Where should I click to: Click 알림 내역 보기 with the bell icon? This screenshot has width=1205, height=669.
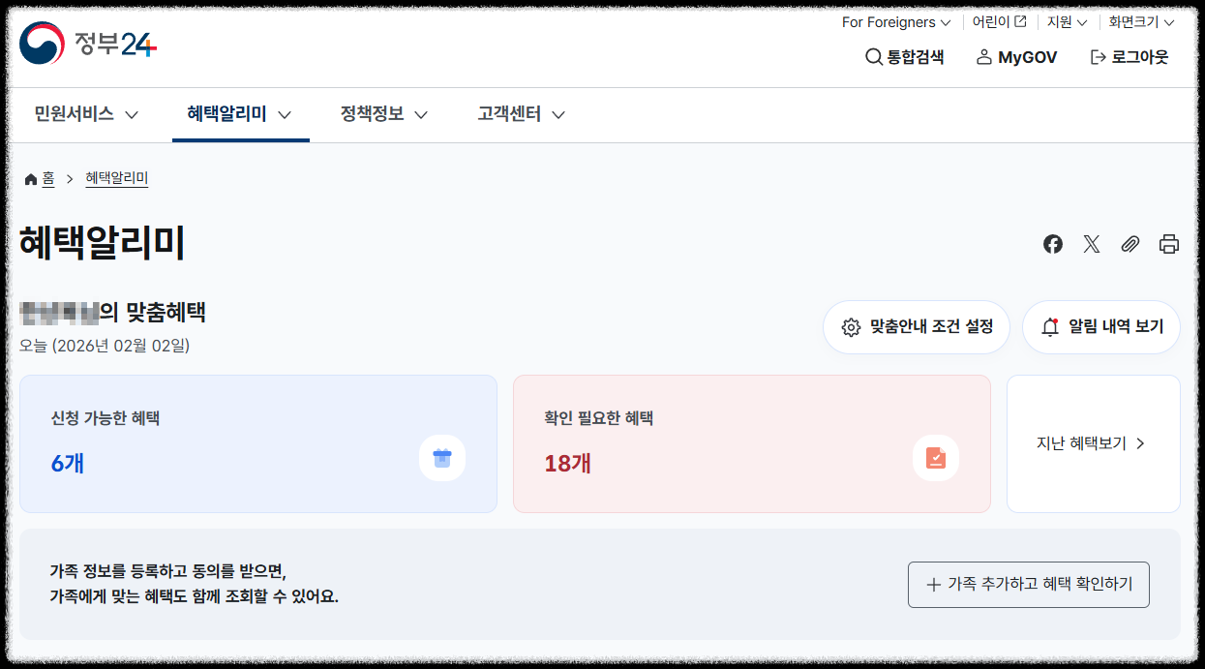coord(1100,327)
